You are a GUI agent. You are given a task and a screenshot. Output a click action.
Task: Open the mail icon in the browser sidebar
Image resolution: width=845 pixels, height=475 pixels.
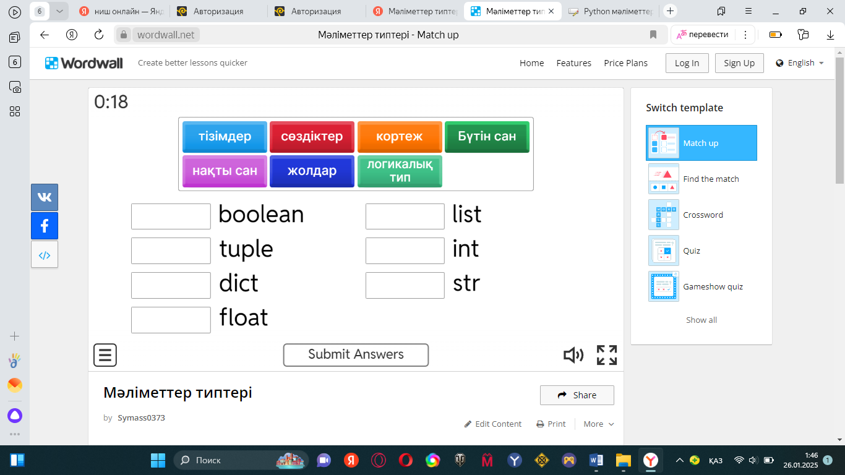(15, 385)
